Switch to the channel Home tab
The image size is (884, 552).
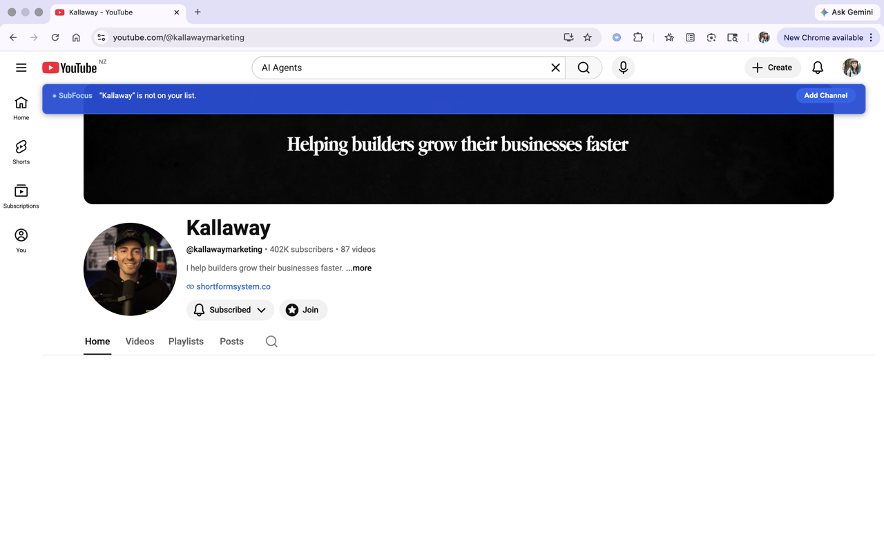click(97, 342)
